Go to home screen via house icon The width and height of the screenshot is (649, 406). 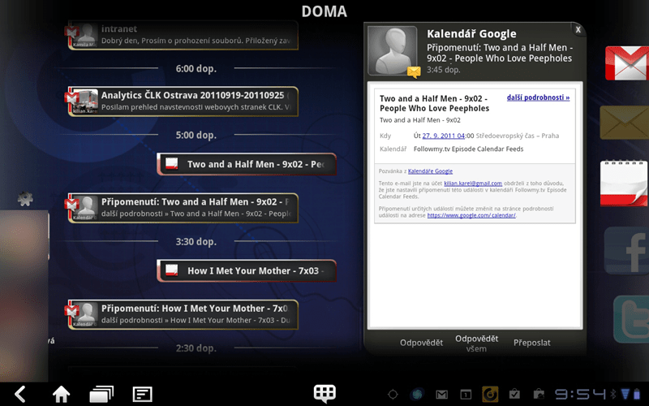61,394
